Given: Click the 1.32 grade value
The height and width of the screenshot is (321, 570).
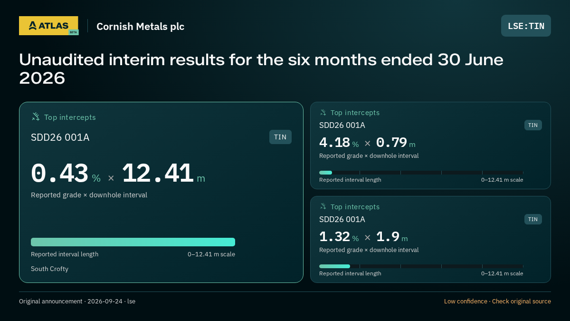Looking at the screenshot, I should point(334,236).
